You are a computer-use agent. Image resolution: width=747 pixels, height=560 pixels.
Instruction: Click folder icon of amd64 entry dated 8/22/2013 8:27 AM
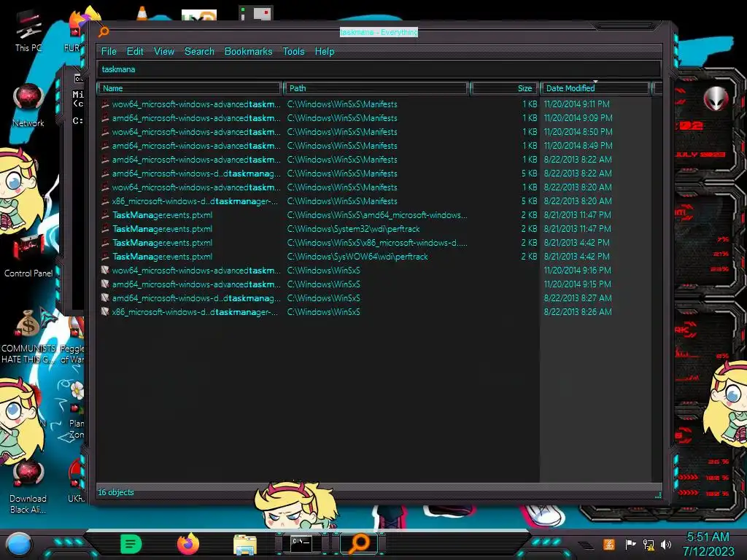click(x=105, y=297)
